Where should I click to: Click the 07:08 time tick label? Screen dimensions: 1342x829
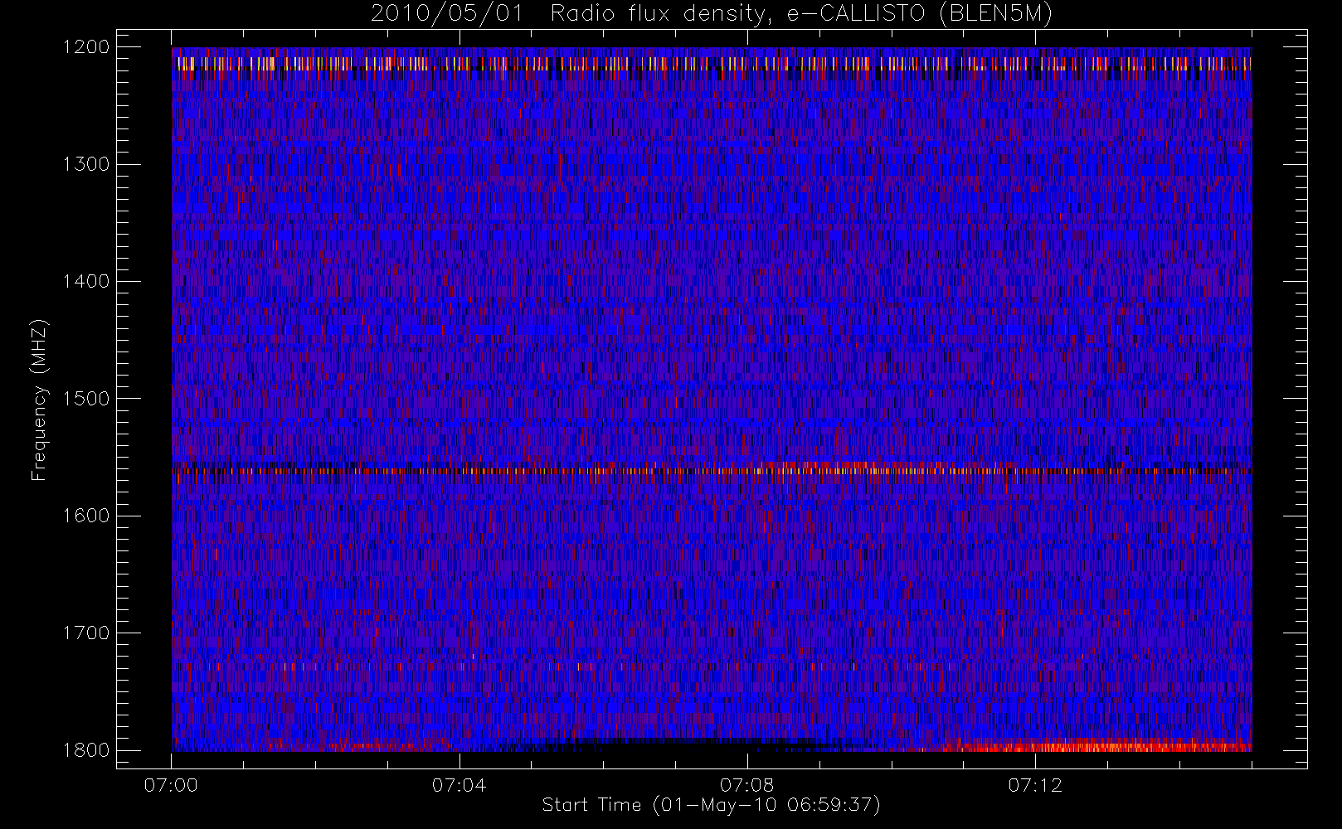click(746, 785)
